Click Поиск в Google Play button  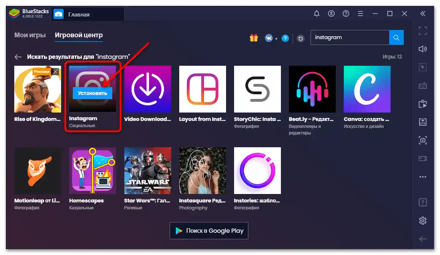[209, 231]
